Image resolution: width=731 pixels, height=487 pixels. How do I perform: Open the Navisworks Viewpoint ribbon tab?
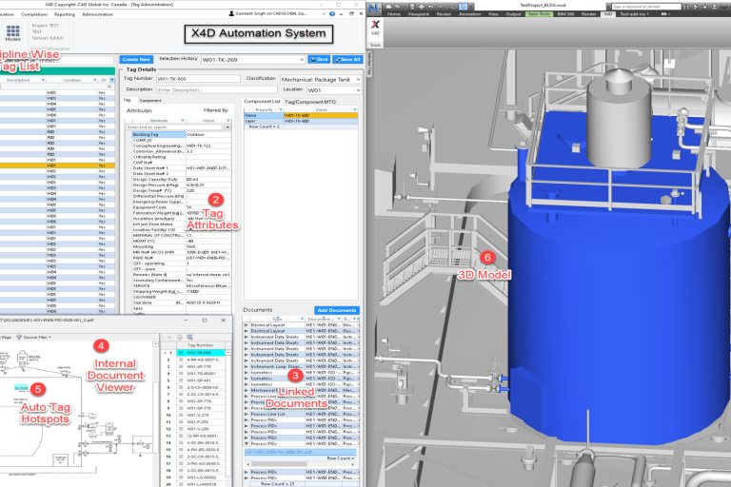[418, 14]
